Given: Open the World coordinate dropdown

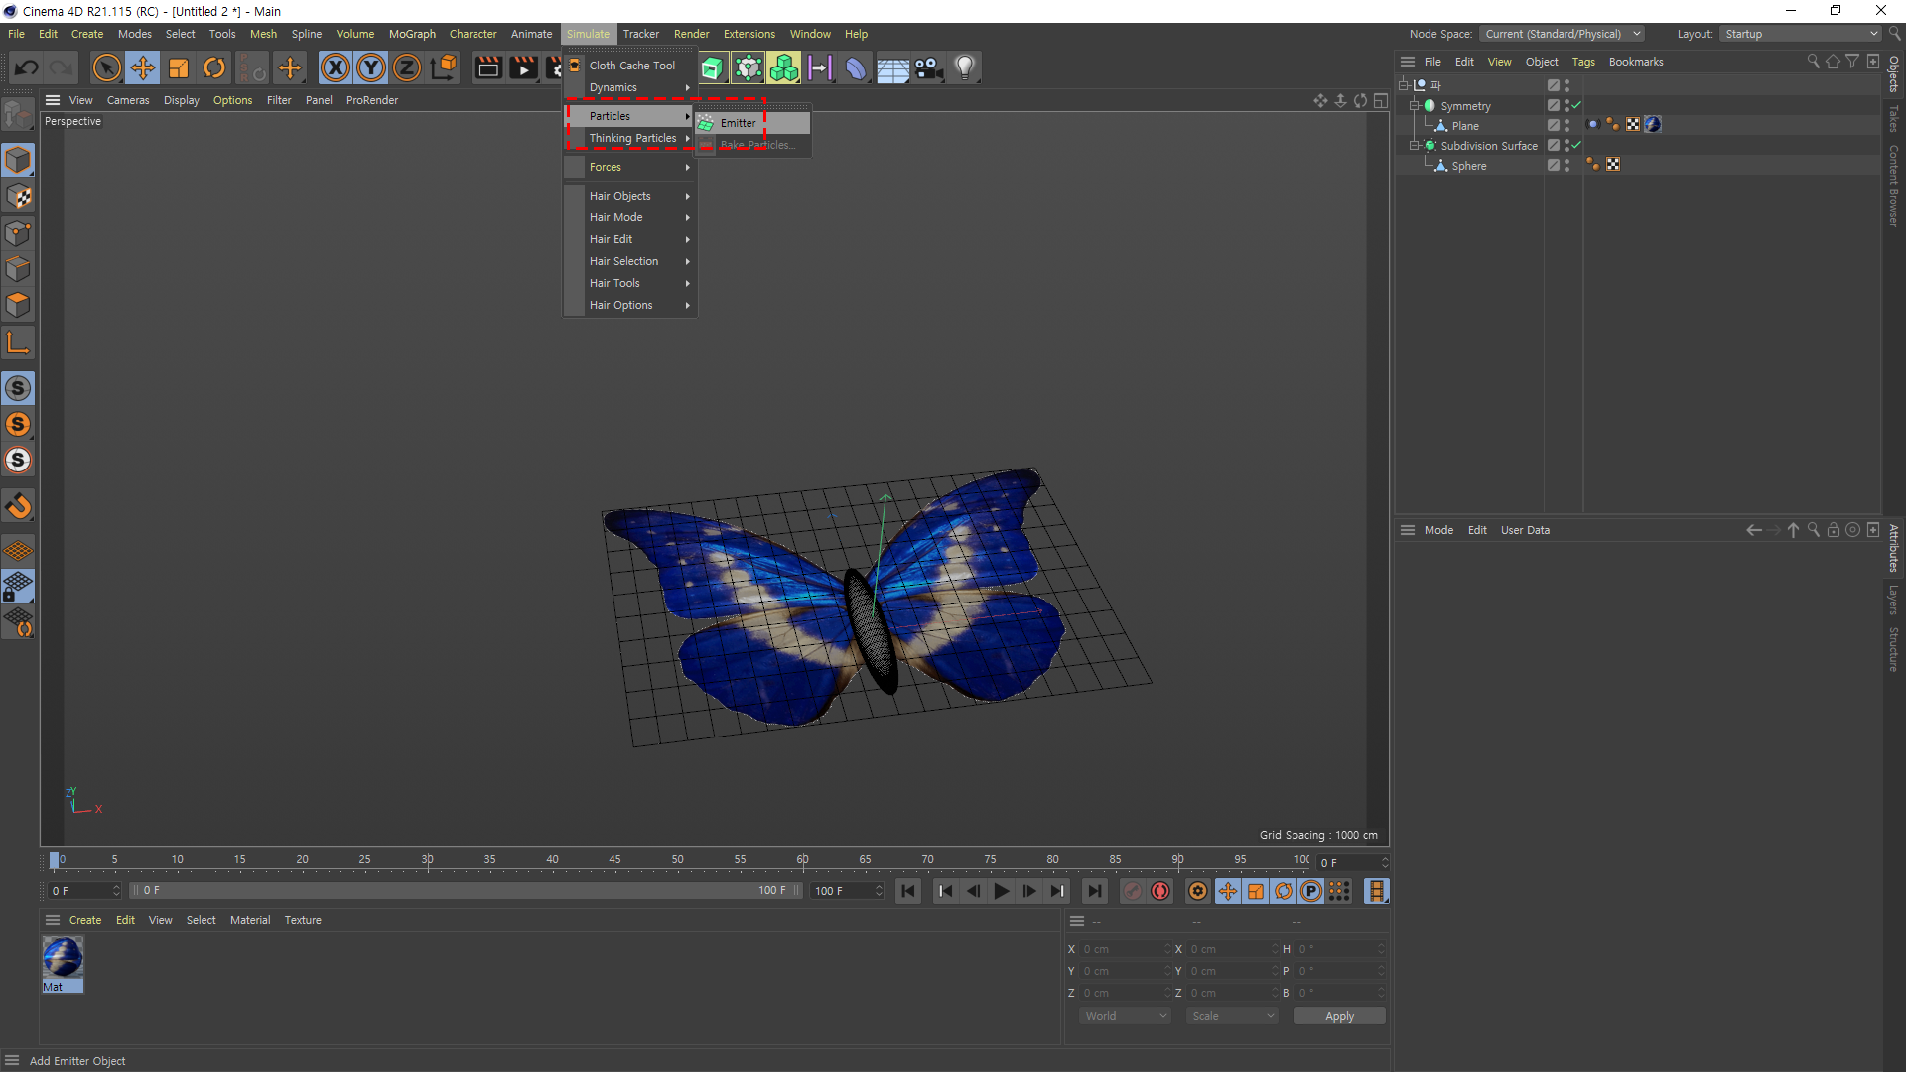Looking at the screenshot, I should (x=1125, y=1016).
